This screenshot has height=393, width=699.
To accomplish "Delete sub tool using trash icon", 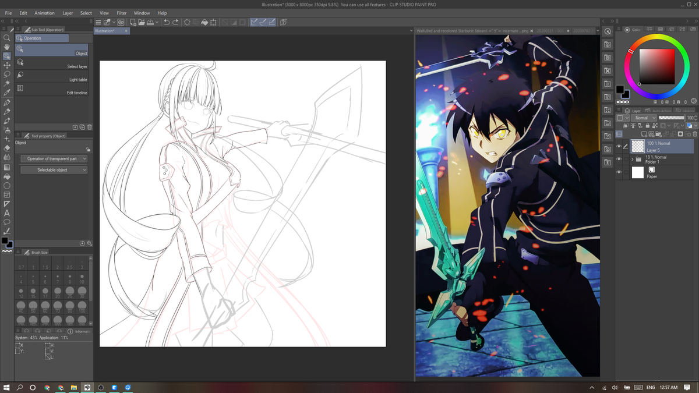I will click(x=89, y=127).
